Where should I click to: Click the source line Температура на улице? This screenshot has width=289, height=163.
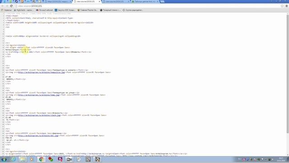click(x=42, y=93)
